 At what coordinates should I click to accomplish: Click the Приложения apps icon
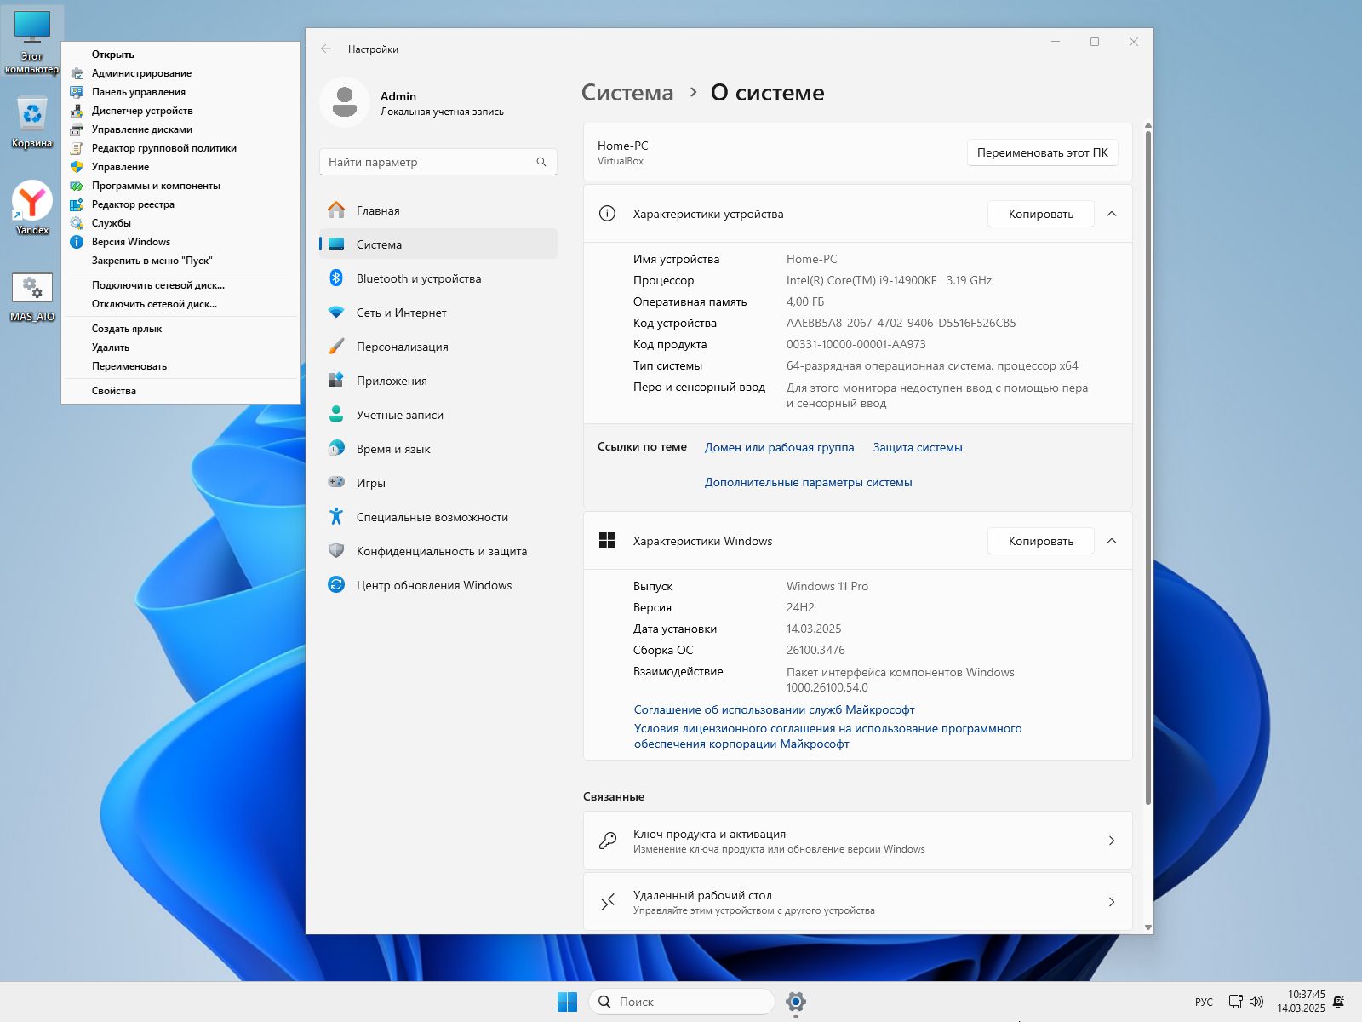coord(336,381)
